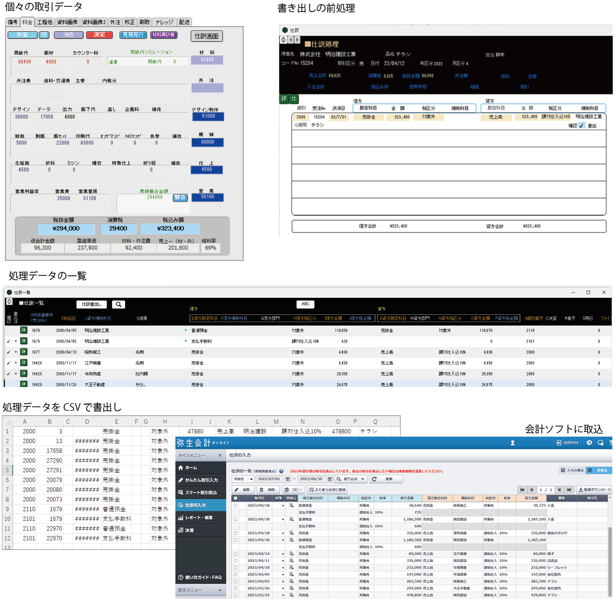615x605 pixels.
Task: Open detail icon for row 16429 大正不動産
Action: click(x=23, y=384)
